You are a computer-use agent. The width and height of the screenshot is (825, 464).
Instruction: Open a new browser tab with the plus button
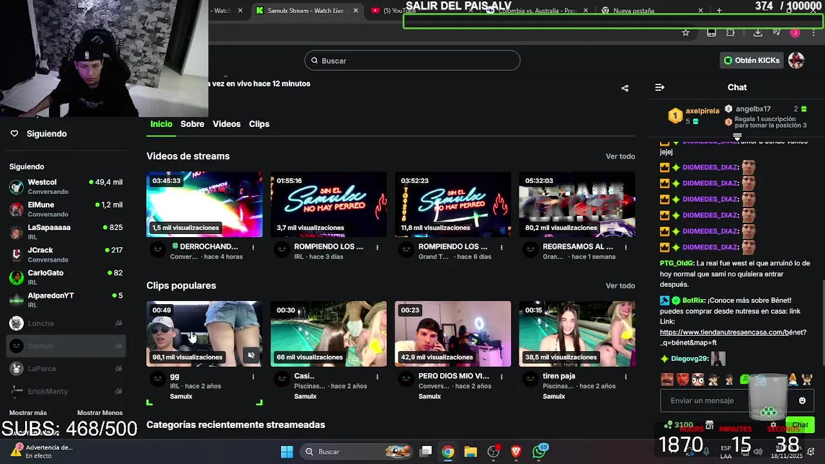(719, 10)
